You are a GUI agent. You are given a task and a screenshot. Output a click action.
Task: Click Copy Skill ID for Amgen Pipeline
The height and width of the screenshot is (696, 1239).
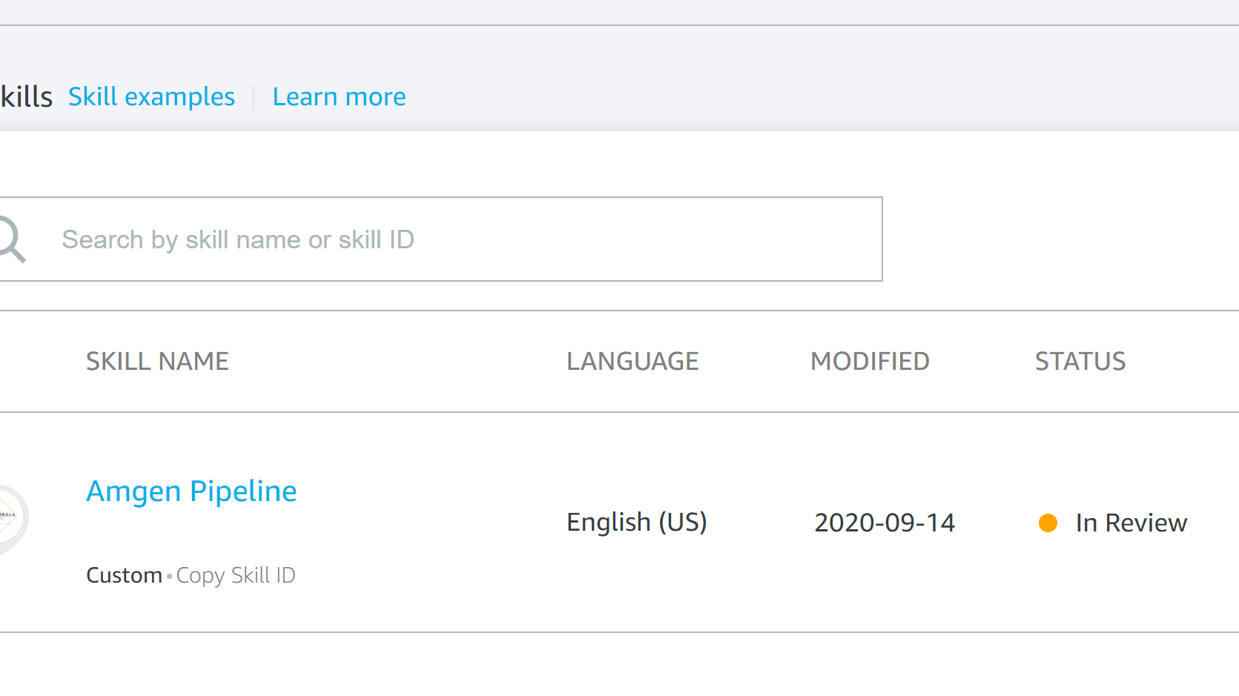click(236, 575)
